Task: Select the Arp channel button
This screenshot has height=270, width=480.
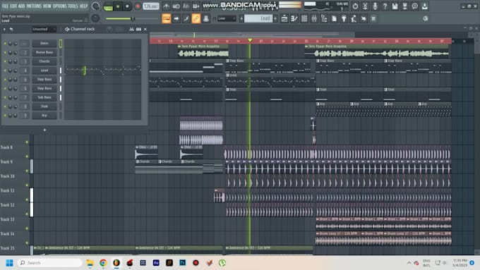Action: [x=44, y=116]
